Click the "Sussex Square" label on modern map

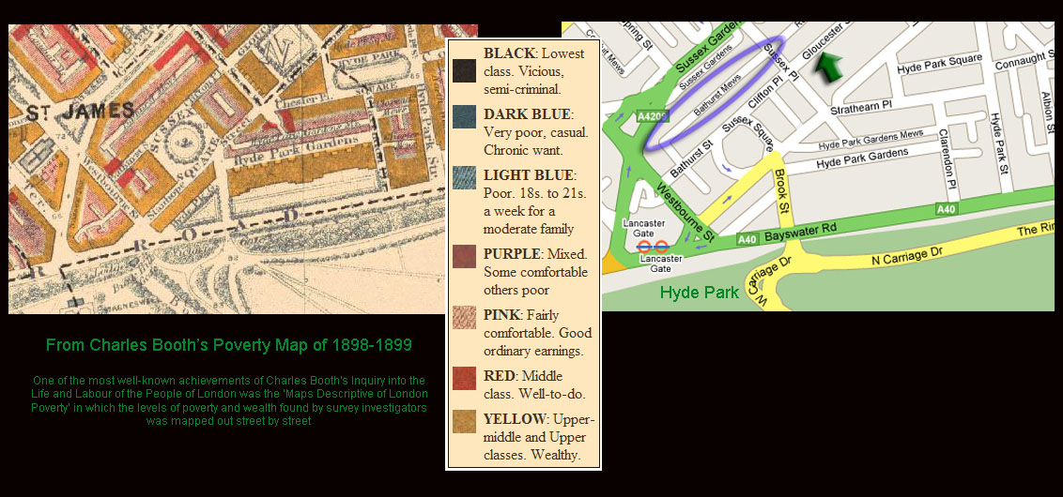point(749,133)
